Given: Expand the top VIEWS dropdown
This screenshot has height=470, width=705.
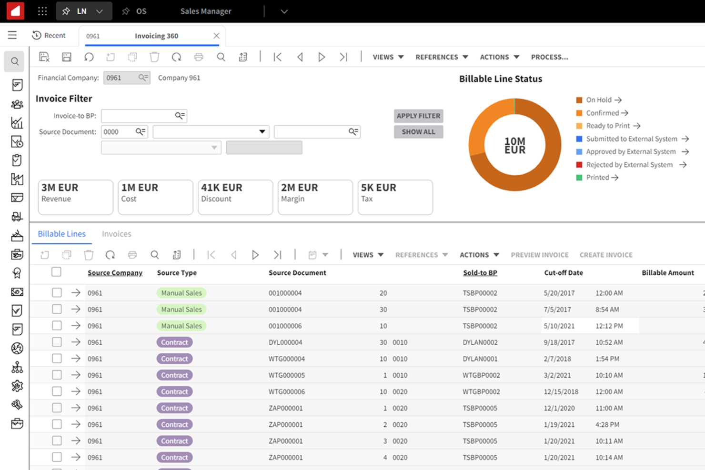Looking at the screenshot, I should (x=388, y=57).
